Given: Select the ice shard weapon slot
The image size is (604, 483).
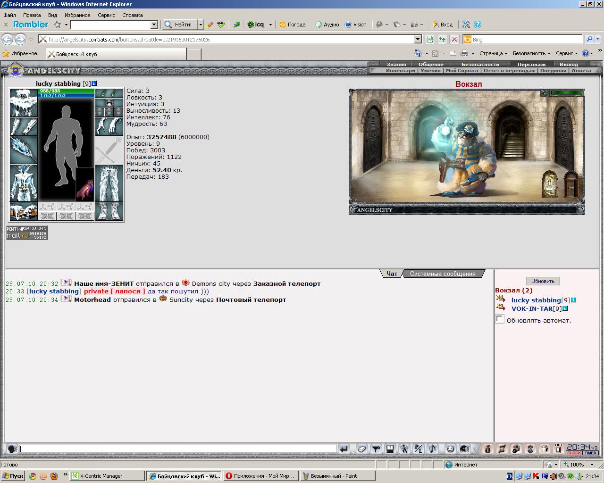Looking at the screenshot, I should tap(24, 150).
